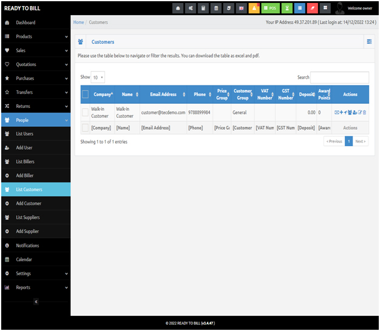
Task: Click the UK flag language selector
Action: 241,8
